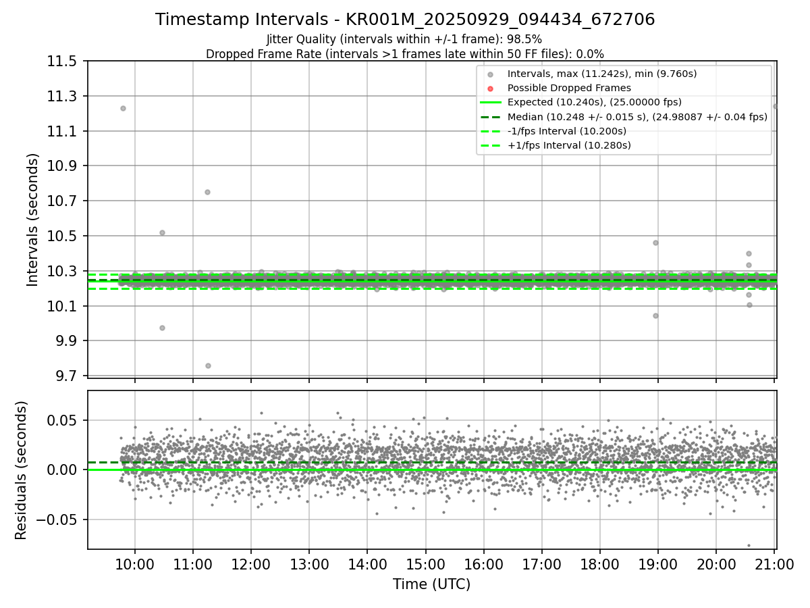Click the 'Intervals, max (11.242s), min (9.760s)' legend entry
Image resolution: width=810 pixels, height=608 pixels.
(602, 74)
